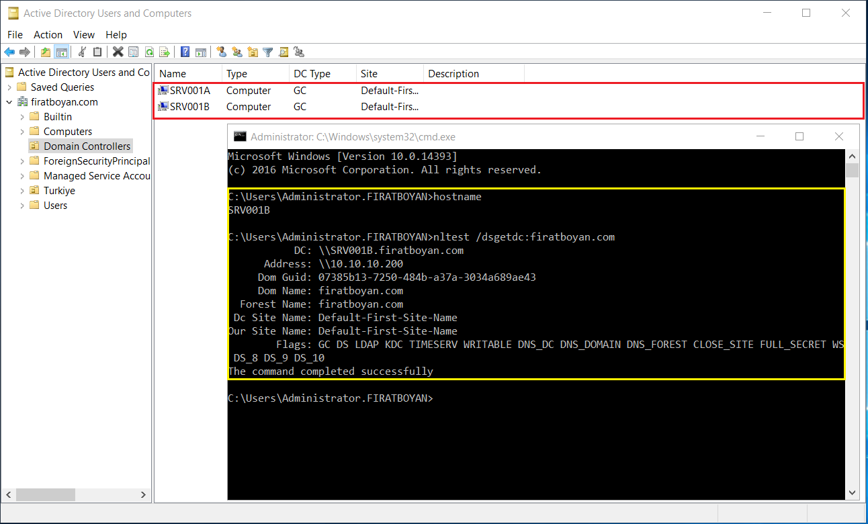Click the Cut scissors icon
This screenshot has height=524, width=868.
tap(83, 52)
